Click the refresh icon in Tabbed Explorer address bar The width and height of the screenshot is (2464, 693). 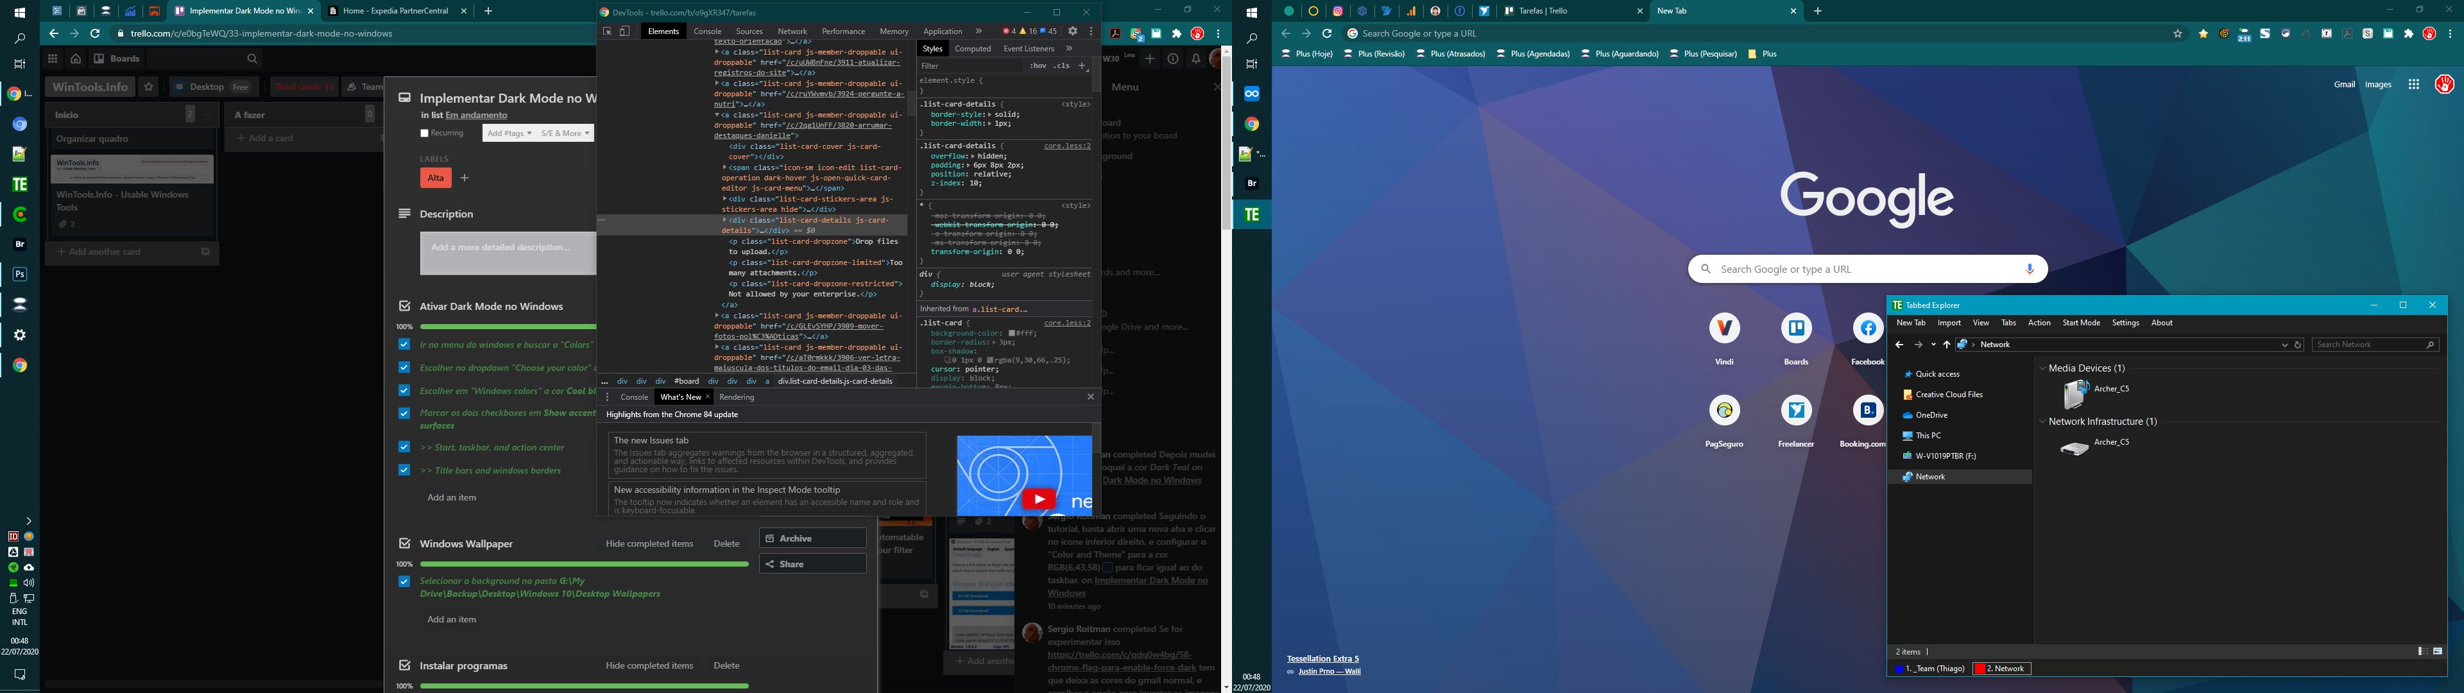[x=2298, y=345]
